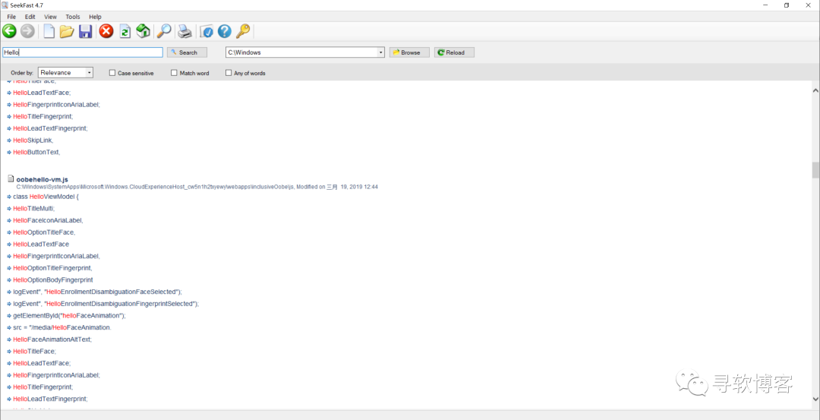Toggle the Match word checkbox
This screenshot has height=420, width=820.
point(174,73)
